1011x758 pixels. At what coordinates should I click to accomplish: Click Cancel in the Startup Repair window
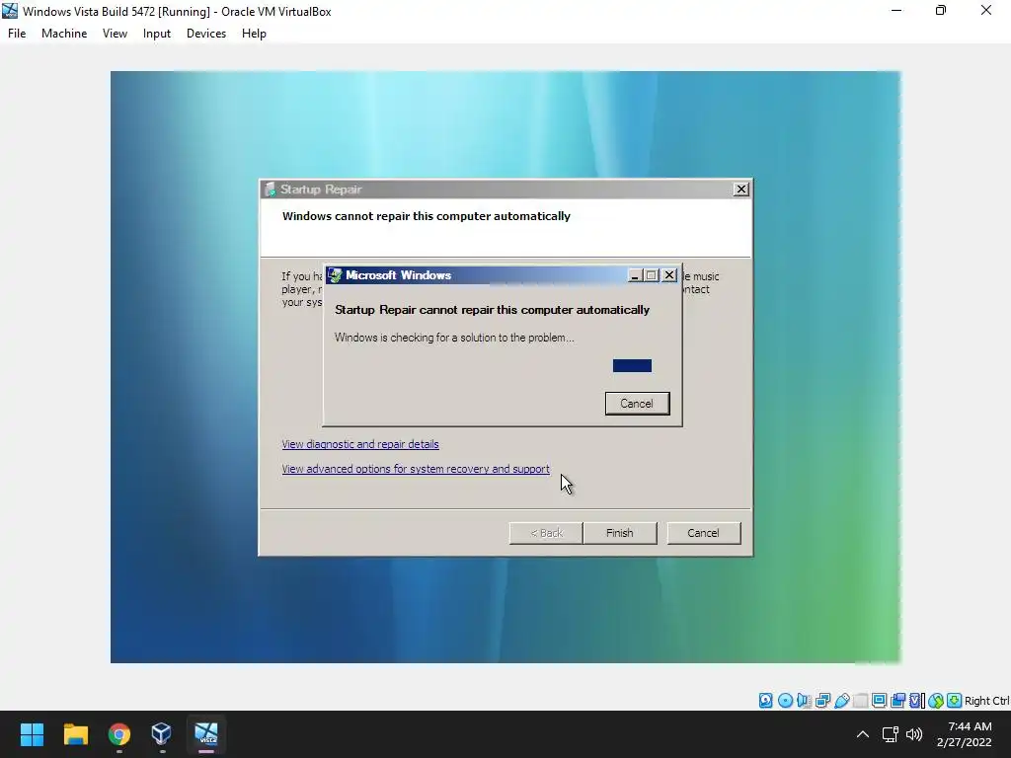(703, 533)
